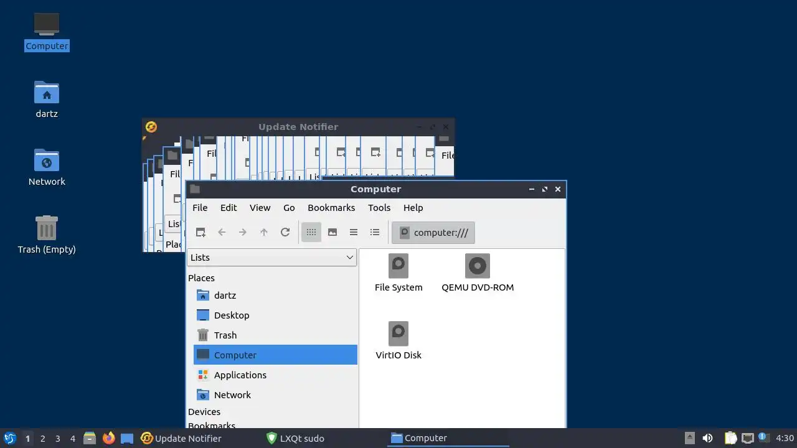Image resolution: width=797 pixels, height=448 pixels.
Task: Switch to detailed list view mode
Action: click(x=375, y=232)
